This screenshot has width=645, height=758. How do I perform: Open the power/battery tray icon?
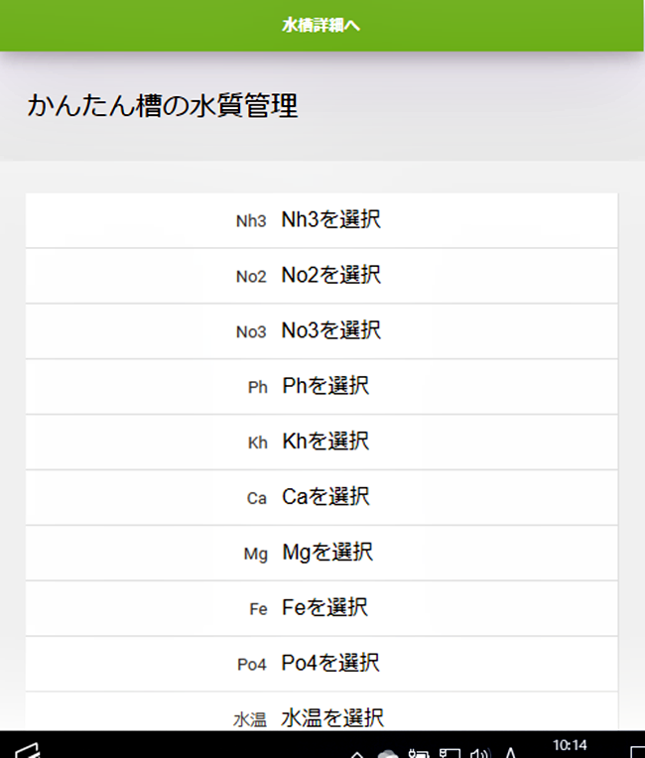tap(419, 753)
